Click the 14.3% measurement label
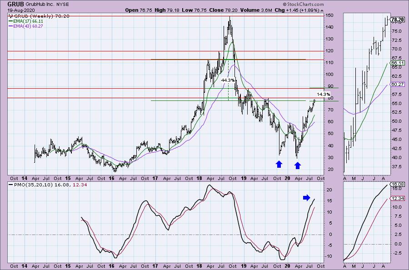Viewport: 409px width, 270px height. (x=324, y=95)
